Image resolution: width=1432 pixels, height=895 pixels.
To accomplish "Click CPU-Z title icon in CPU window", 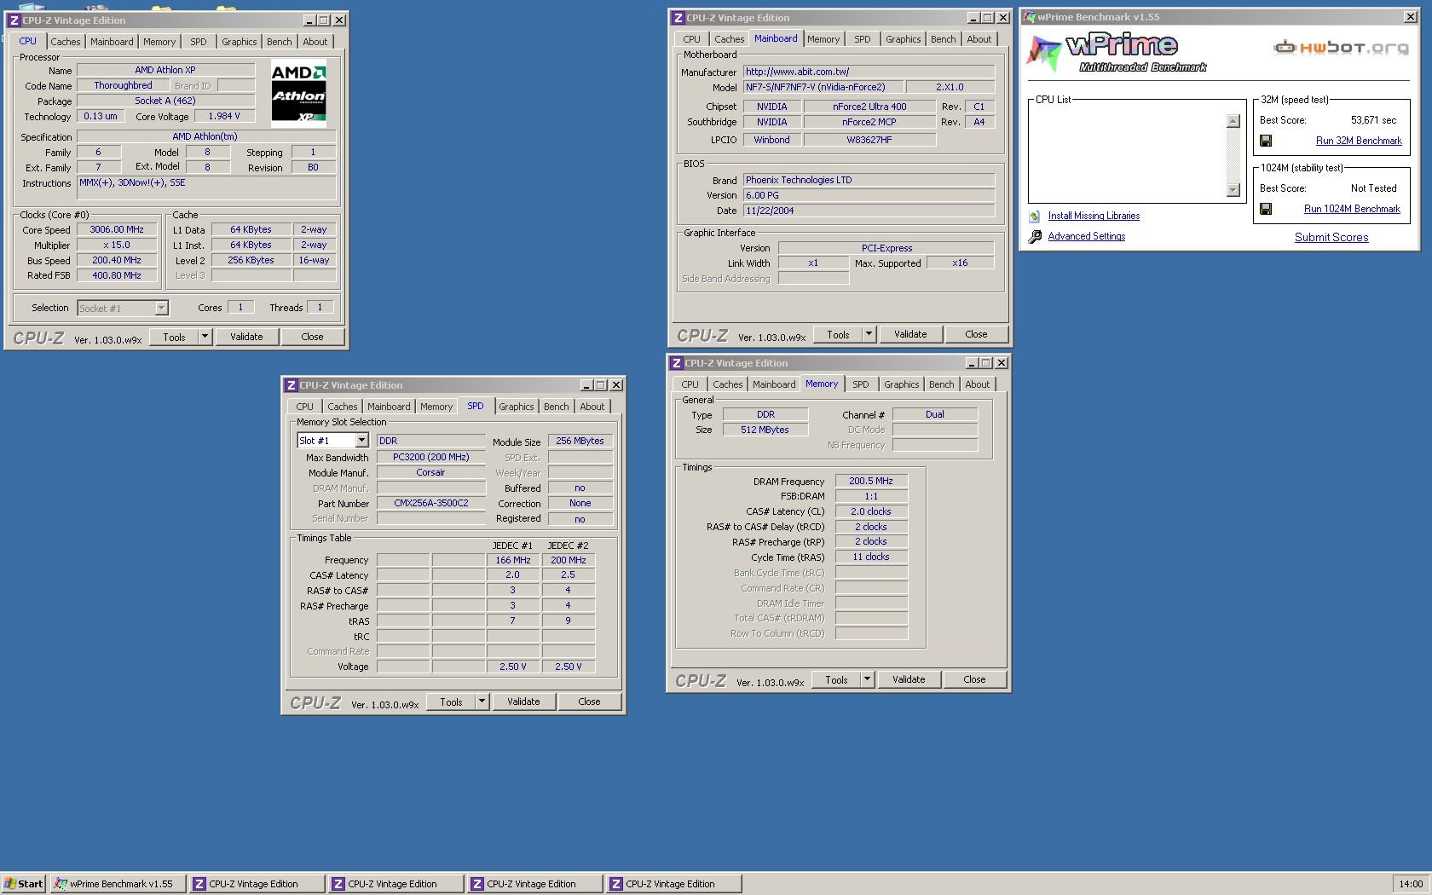I will point(14,20).
